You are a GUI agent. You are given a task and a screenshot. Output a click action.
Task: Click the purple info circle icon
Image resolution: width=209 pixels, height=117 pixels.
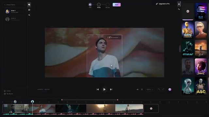[x=170, y=89]
